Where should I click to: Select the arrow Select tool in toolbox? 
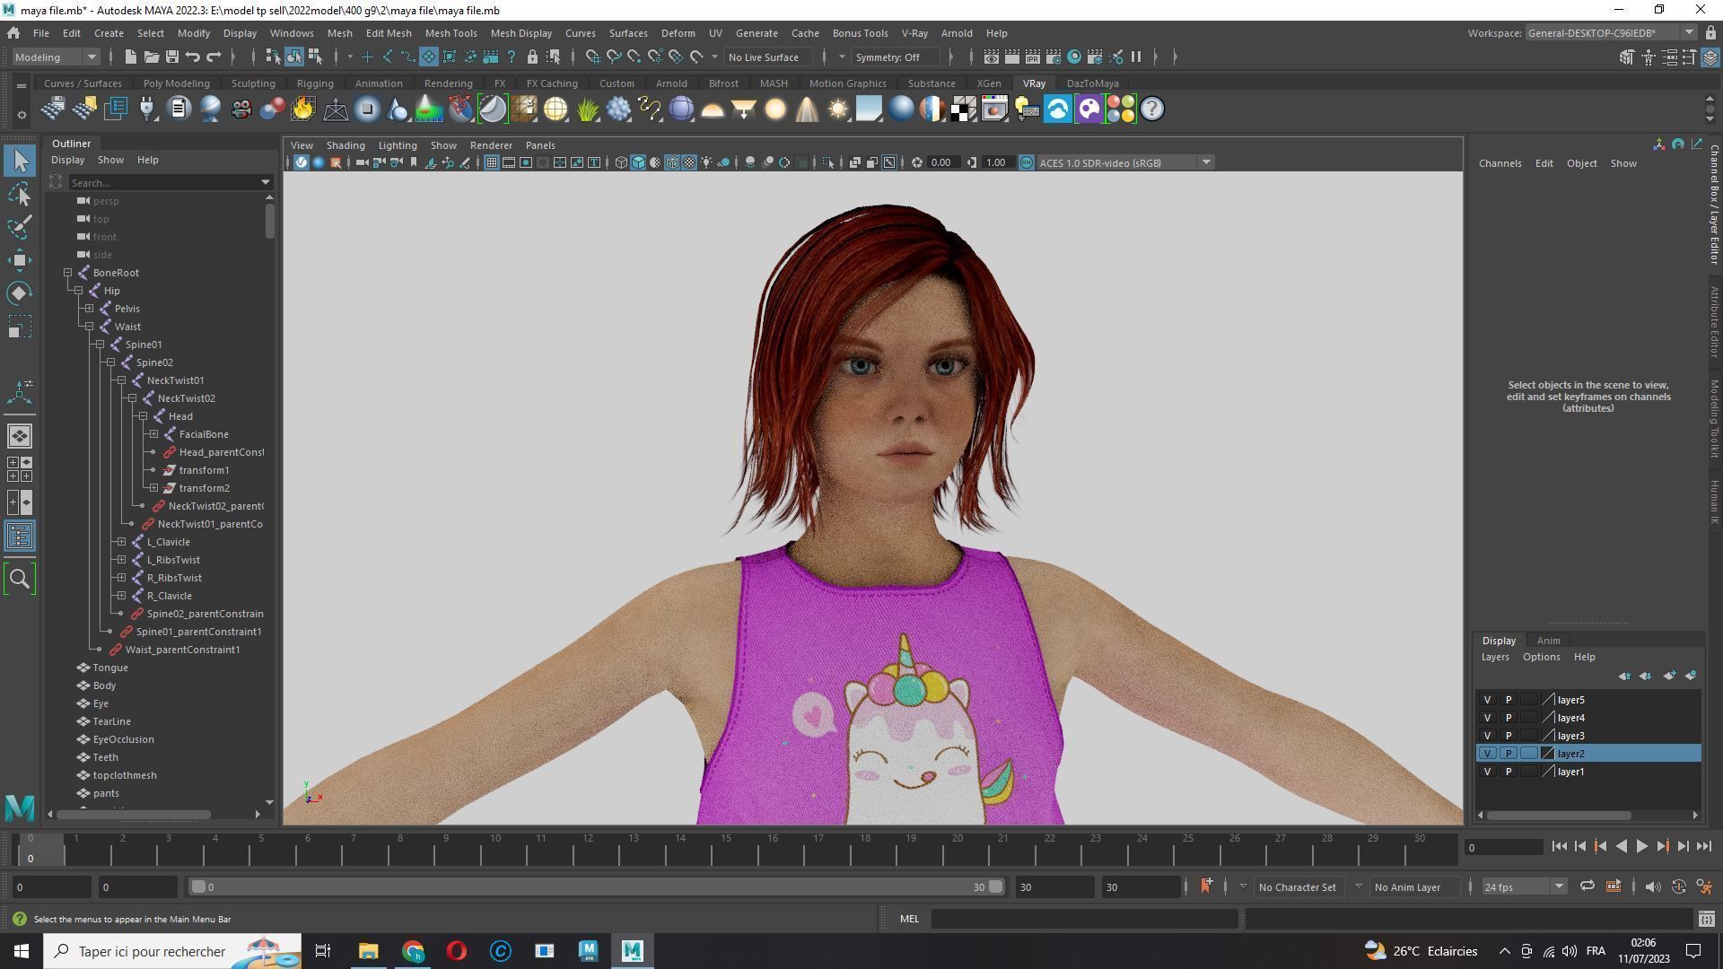point(20,161)
